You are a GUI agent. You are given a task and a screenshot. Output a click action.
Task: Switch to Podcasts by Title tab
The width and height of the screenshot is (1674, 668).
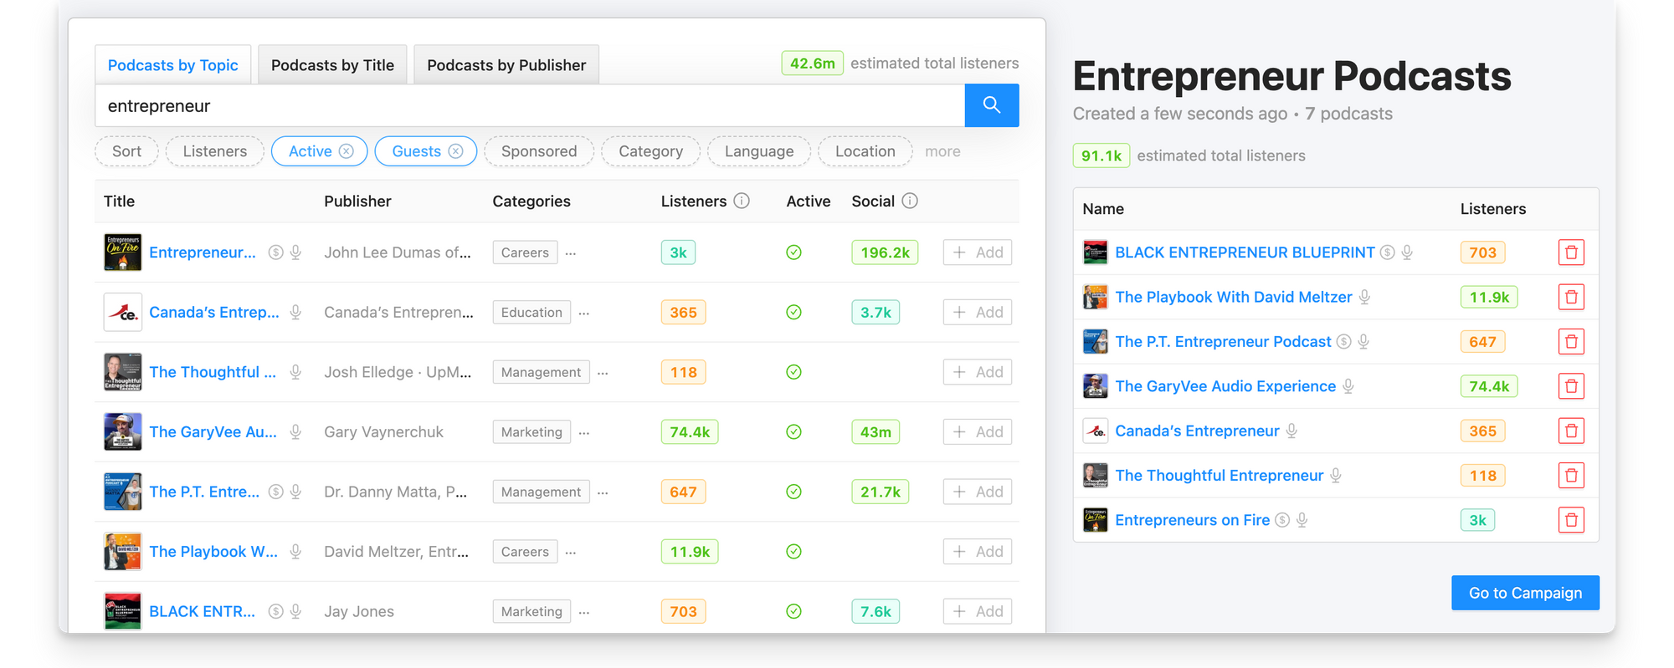(x=332, y=65)
